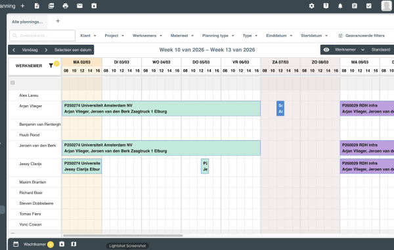
Task: Toggle the eye visibility icon near Werknemer
Action: (x=326, y=50)
